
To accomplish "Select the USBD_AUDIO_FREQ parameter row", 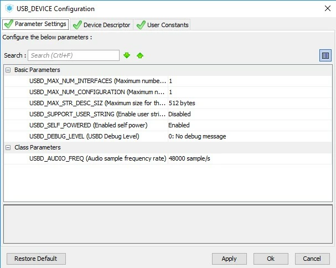I will [x=168, y=159].
